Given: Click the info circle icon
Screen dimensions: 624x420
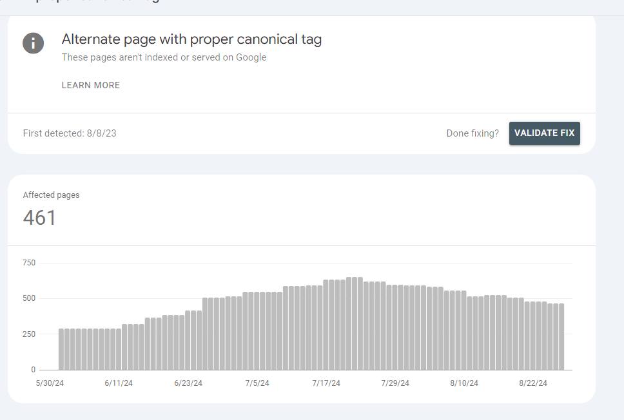Looking at the screenshot, I should click(33, 43).
